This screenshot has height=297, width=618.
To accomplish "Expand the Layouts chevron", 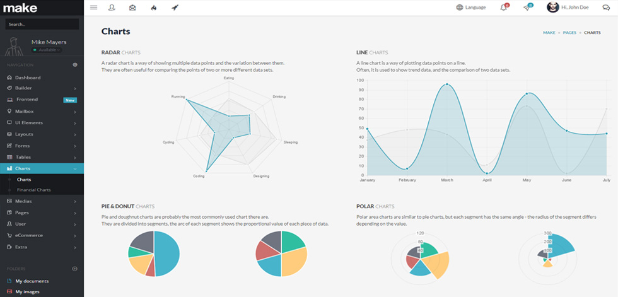I will 75,135.
